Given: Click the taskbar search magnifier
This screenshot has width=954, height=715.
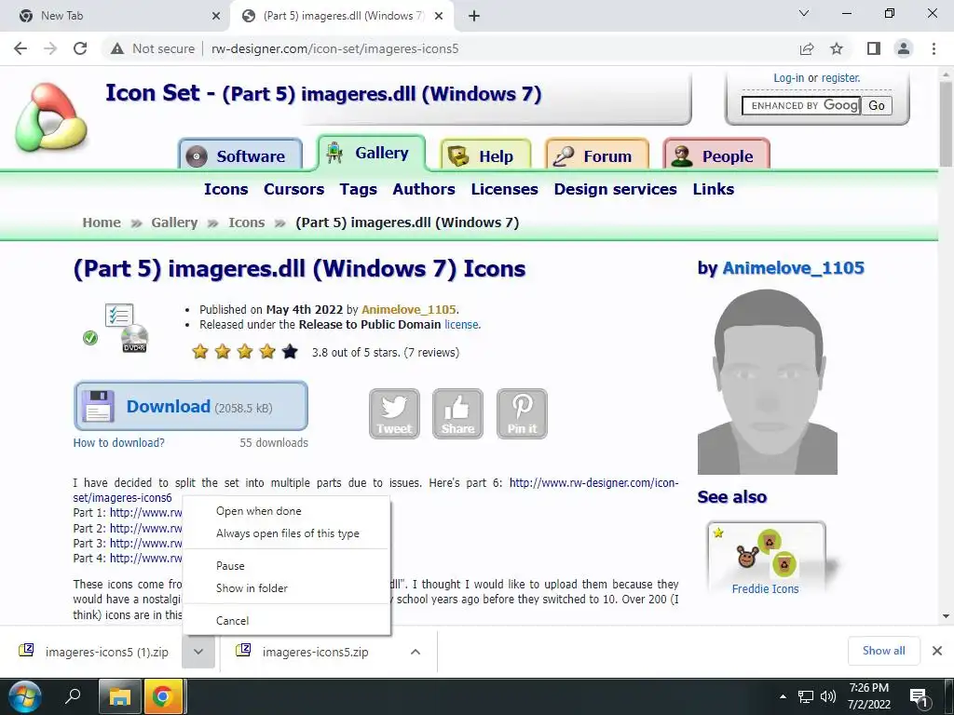Looking at the screenshot, I should pos(73,696).
